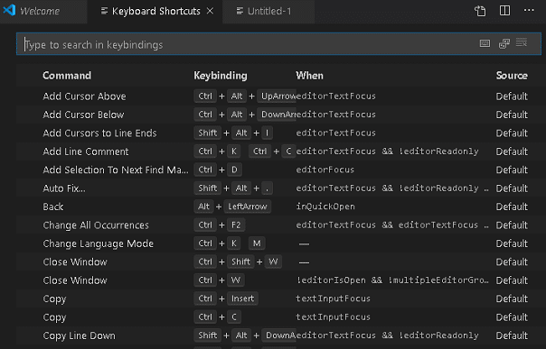546x349 pixels.
Task: Open the Untitled-1 tab
Action: [268, 11]
